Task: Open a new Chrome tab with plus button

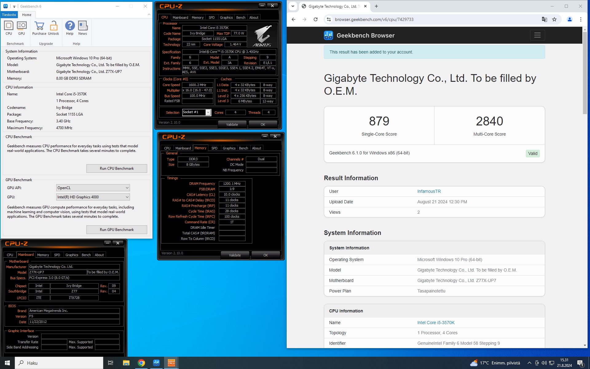Action: point(376,6)
